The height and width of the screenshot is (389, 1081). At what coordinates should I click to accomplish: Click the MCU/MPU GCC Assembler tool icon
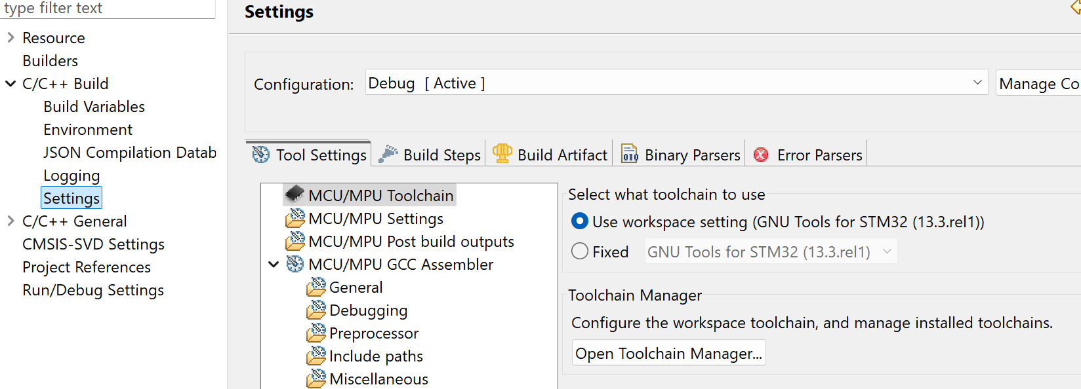[295, 264]
